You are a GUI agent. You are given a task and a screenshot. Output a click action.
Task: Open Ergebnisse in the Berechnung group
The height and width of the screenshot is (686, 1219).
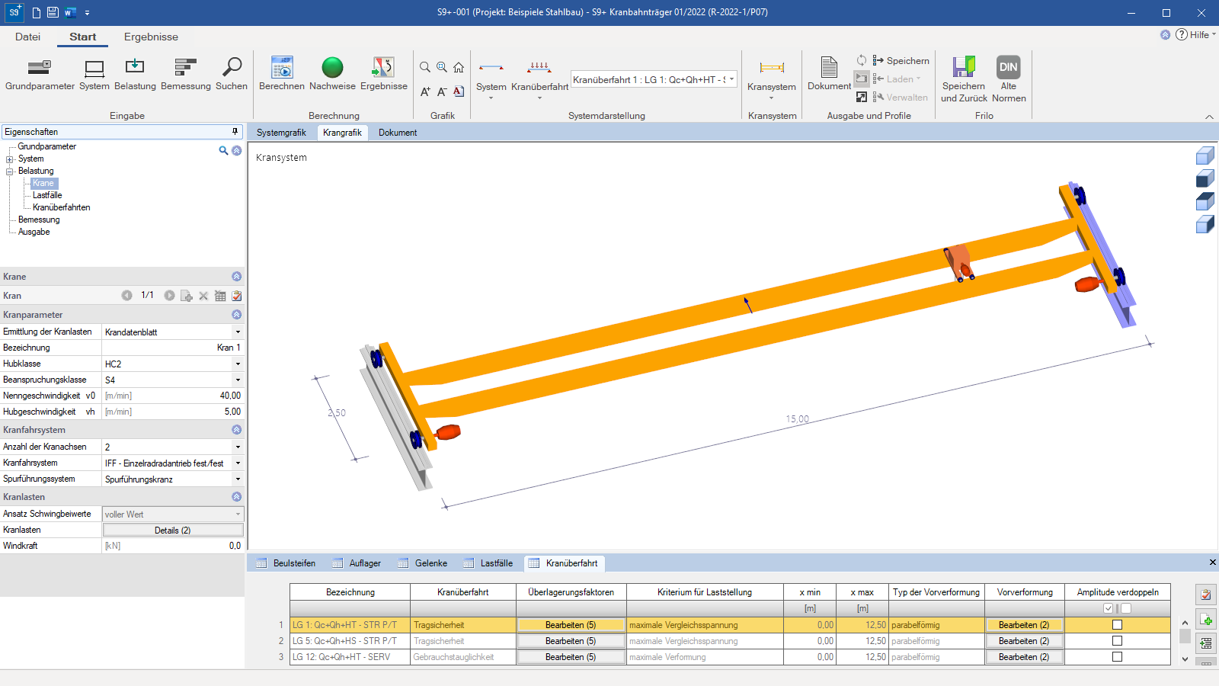[x=384, y=74]
